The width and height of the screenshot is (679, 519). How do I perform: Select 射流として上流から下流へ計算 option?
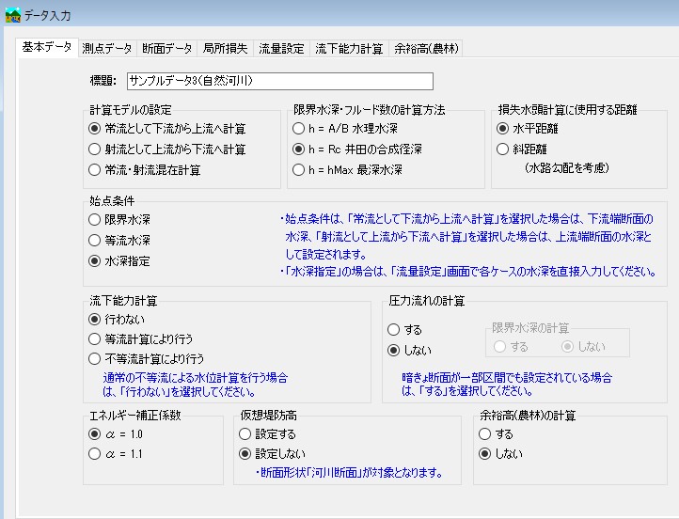[x=166, y=149]
